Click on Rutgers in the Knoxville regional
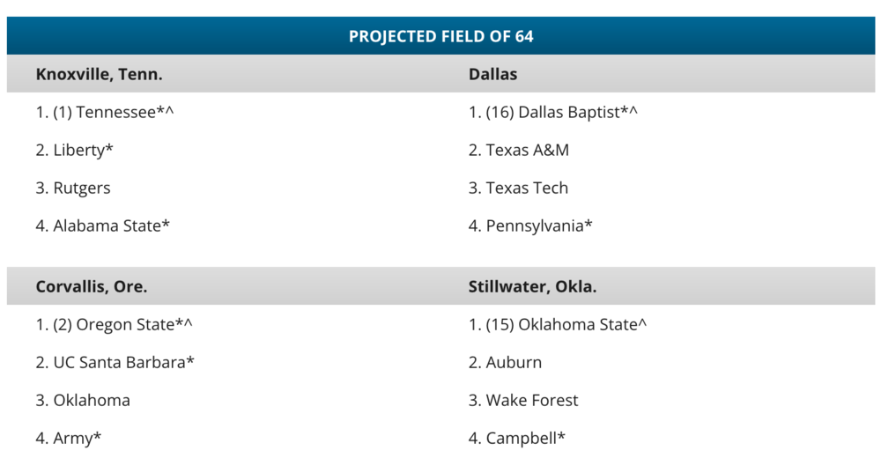Screen dimensions: 881x473 (73, 188)
